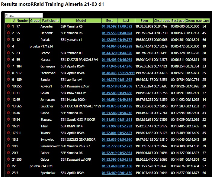Click the stopwatch icon beside Aegerter's row

[x=8, y=26]
